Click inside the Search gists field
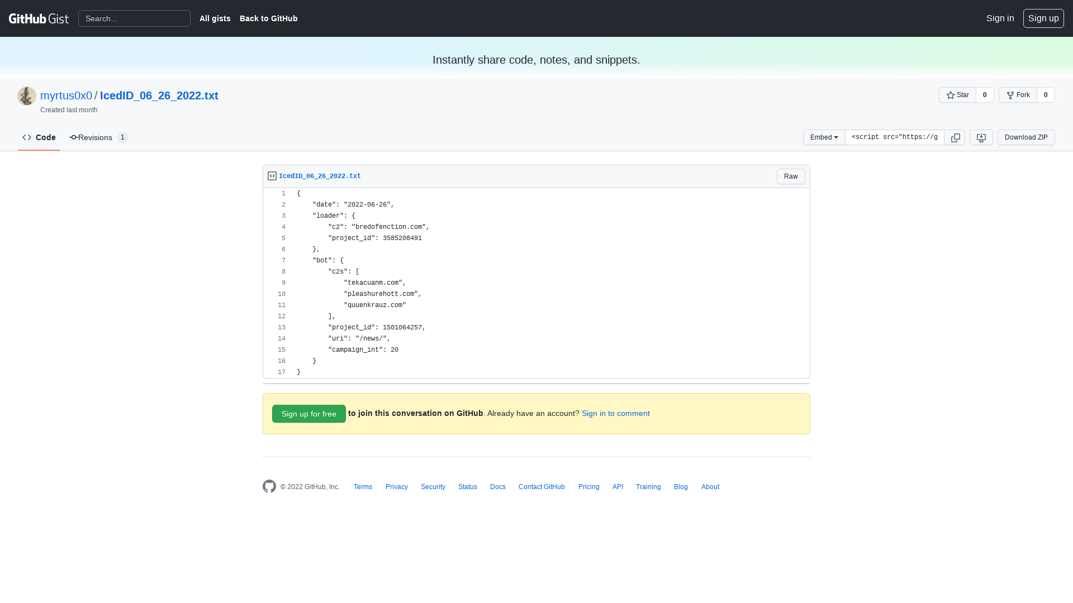1073x603 pixels. click(x=134, y=18)
